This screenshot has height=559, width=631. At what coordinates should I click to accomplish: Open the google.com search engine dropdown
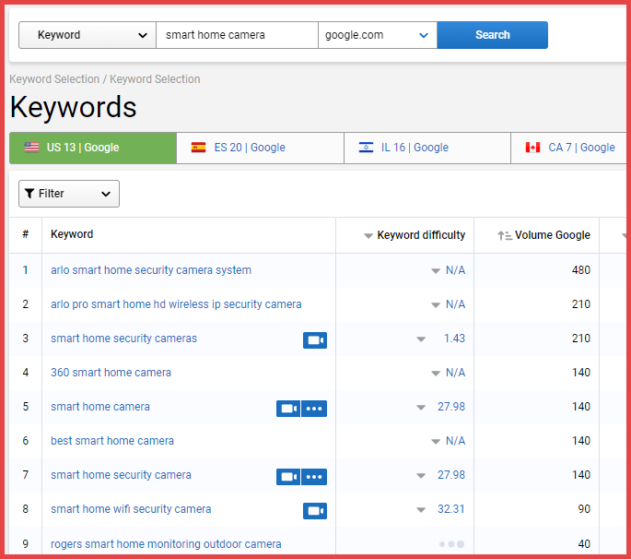pyautogui.click(x=378, y=35)
